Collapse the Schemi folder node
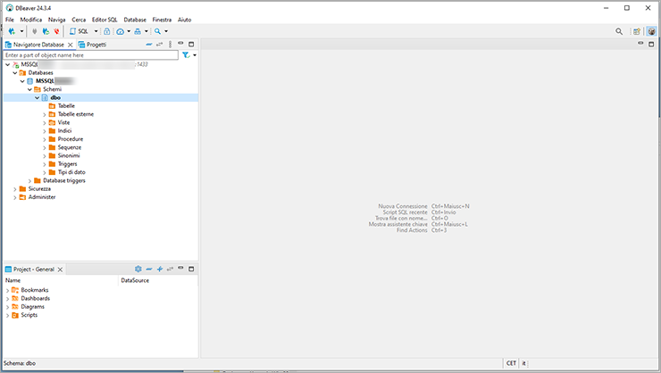This screenshot has width=661, height=373. coord(29,89)
